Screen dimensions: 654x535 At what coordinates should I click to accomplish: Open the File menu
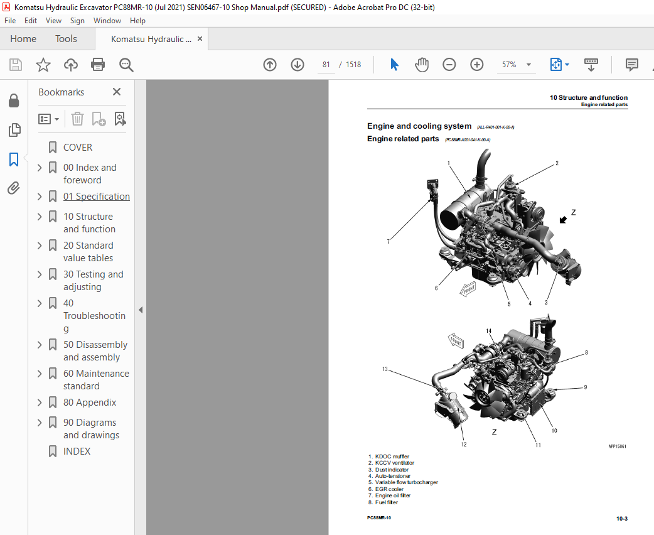pyautogui.click(x=10, y=21)
